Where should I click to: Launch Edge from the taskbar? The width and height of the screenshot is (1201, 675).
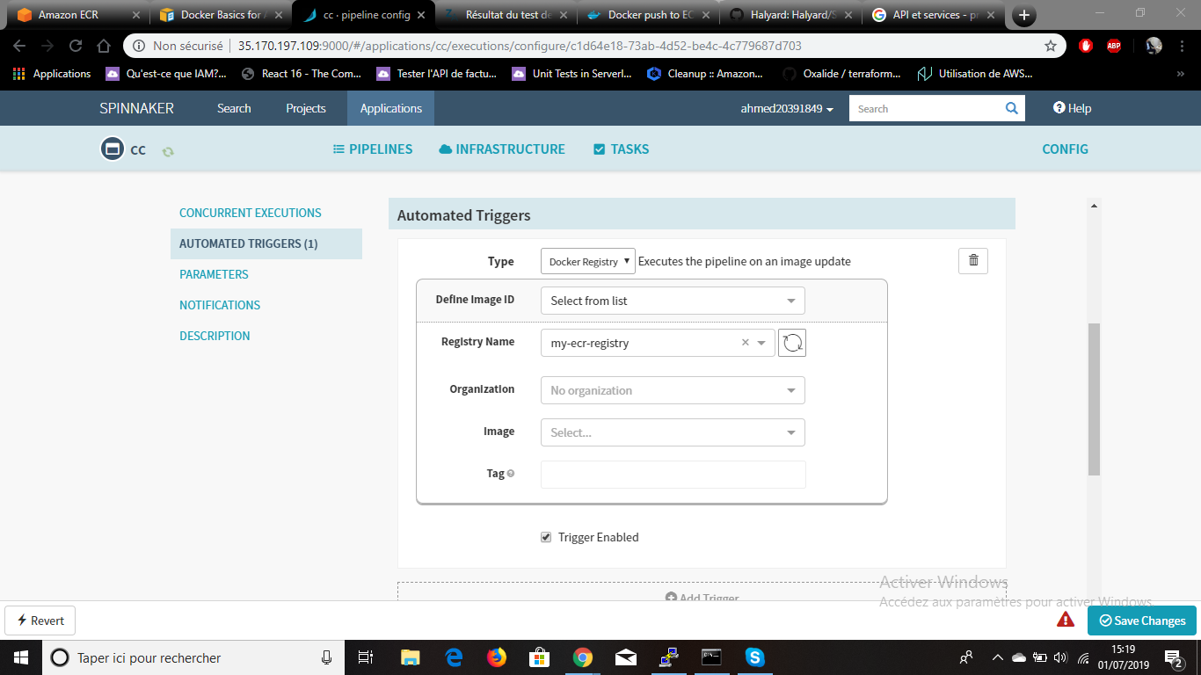coord(454,657)
